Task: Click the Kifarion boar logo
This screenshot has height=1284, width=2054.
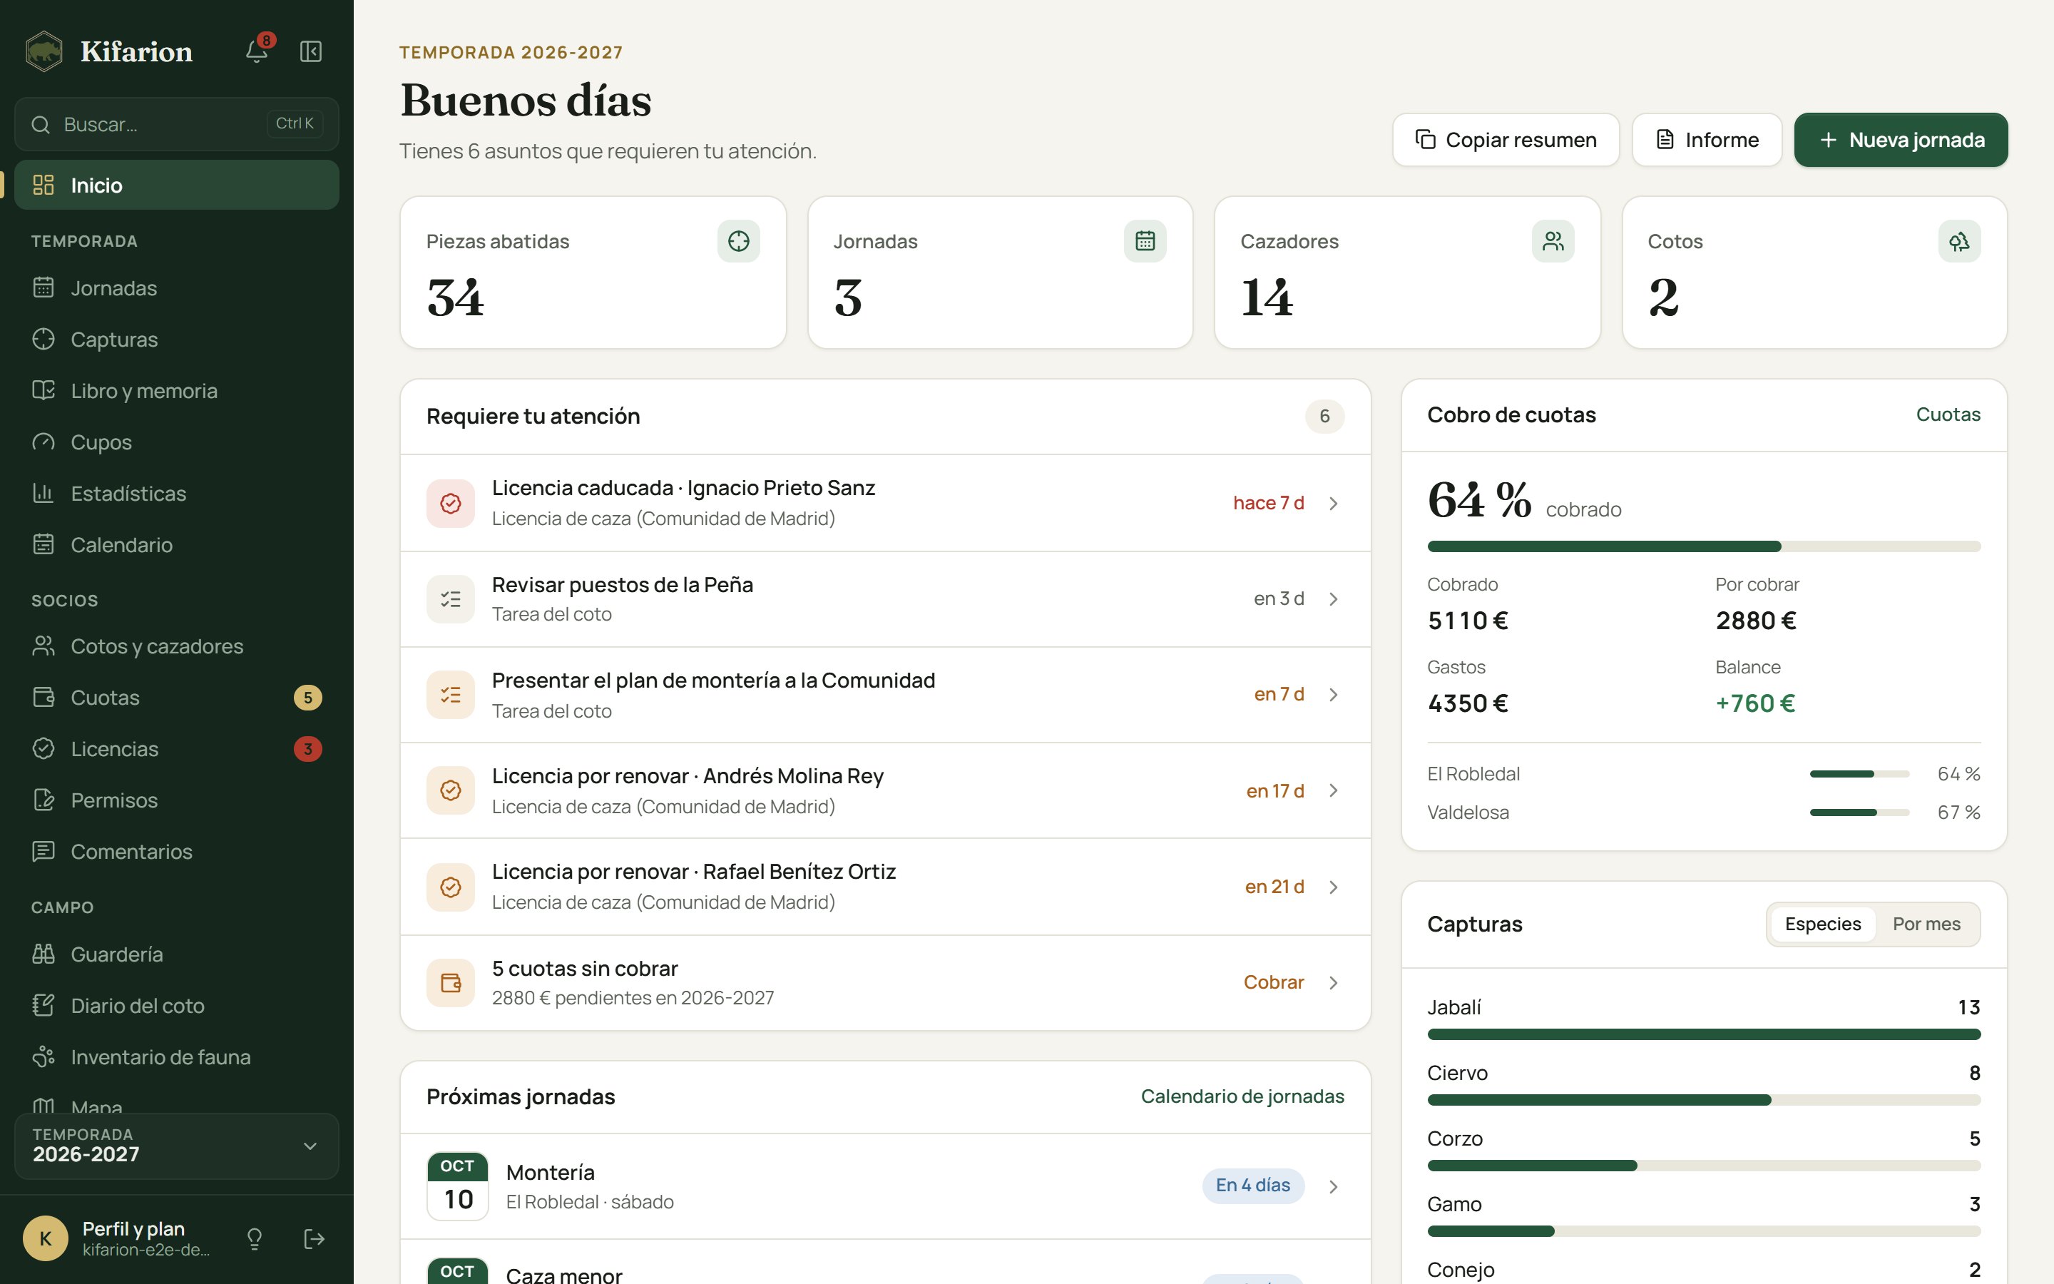Action: click(x=44, y=51)
